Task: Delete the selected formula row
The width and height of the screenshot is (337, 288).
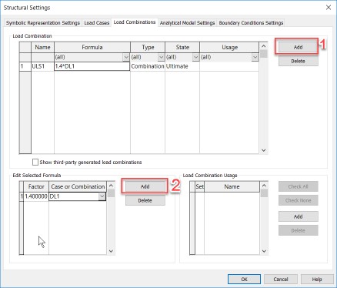Action: (145, 200)
